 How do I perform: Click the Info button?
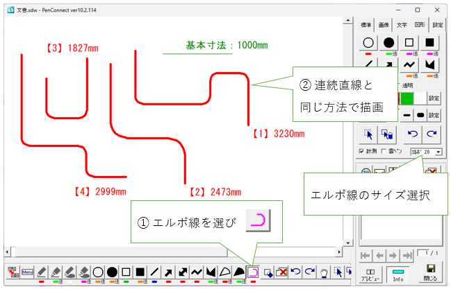tap(399, 272)
